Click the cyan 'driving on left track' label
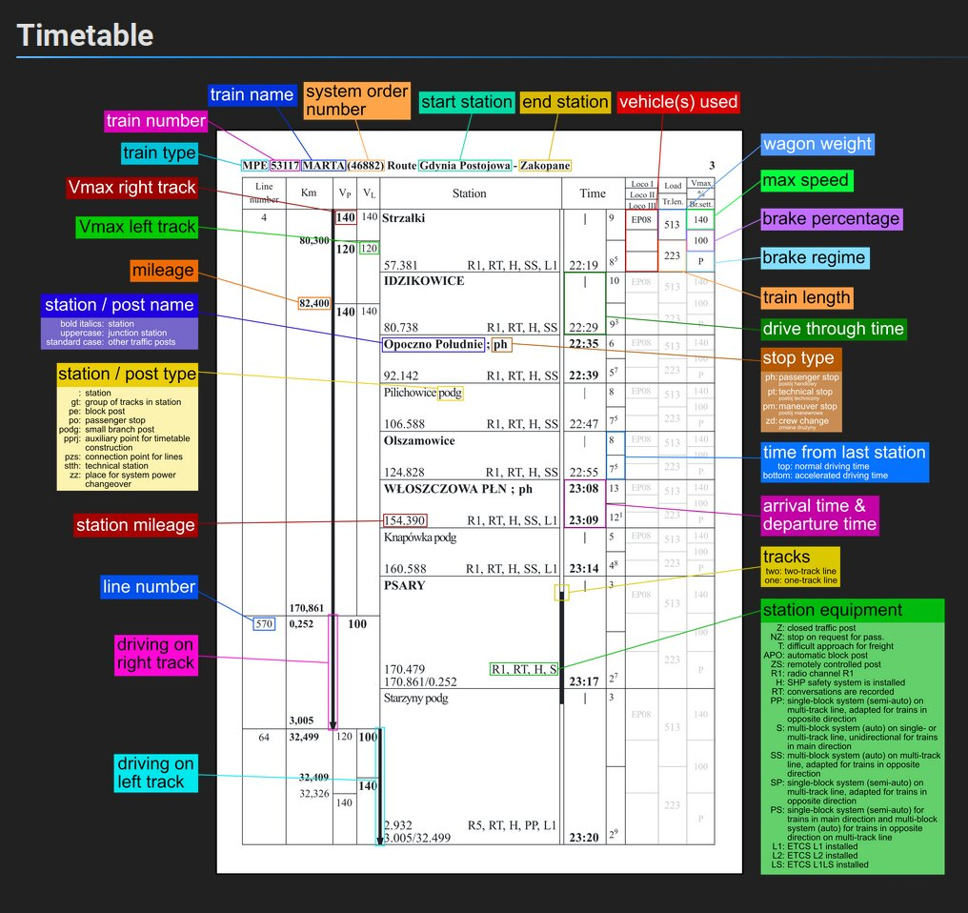 [155, 772]
